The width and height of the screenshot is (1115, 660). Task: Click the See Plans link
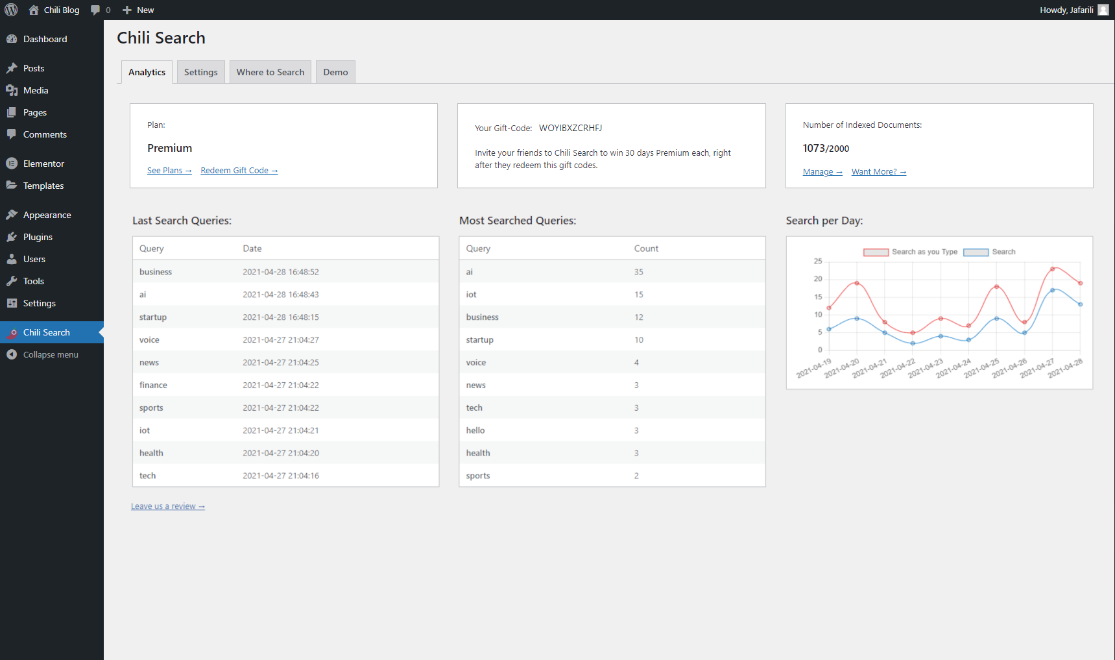click(169, 171)
